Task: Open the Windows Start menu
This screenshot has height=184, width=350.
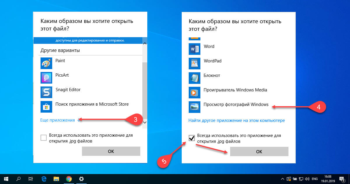Action: [x=6, y=179]
